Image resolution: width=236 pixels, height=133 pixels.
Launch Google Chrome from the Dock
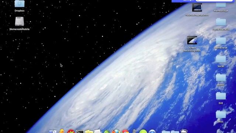(125, 131)
